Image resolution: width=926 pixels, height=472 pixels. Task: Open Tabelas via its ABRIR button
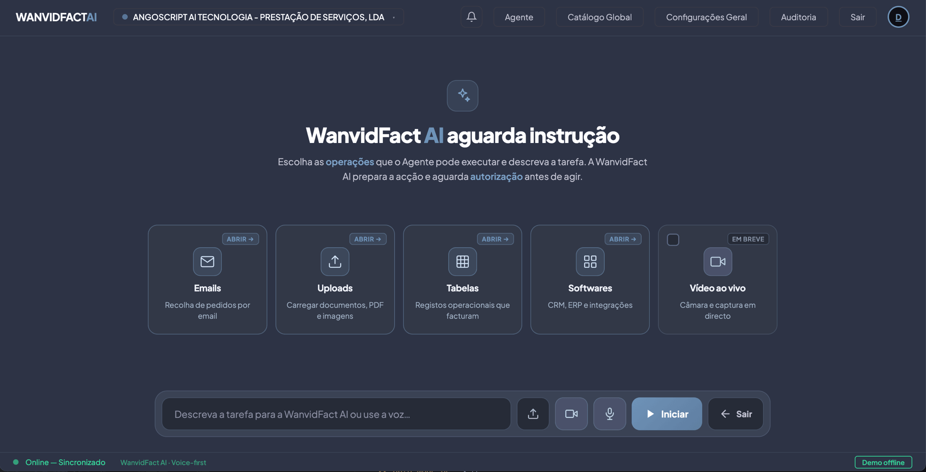click(495, 239)
